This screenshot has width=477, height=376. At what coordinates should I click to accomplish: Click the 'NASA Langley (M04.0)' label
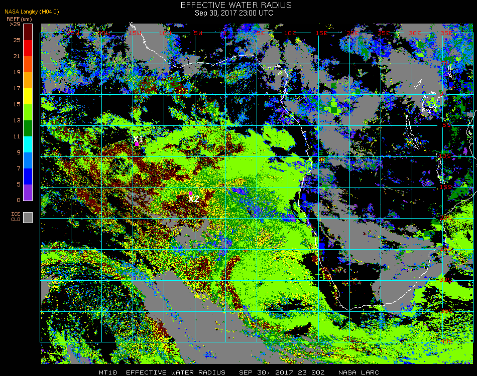[32, 12]
